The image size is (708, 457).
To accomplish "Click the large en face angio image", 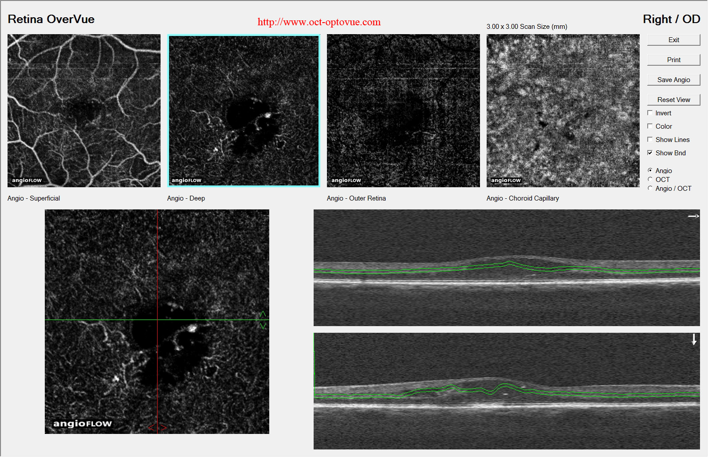I will tap(157, 322).
